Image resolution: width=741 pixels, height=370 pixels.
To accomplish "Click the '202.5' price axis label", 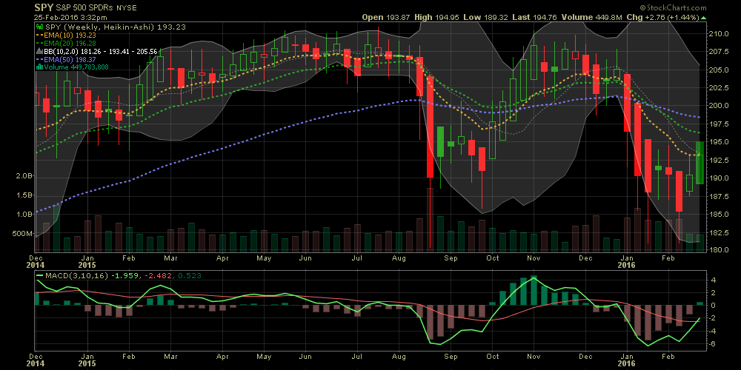I will pyautogui.click(x=717, y=88).
